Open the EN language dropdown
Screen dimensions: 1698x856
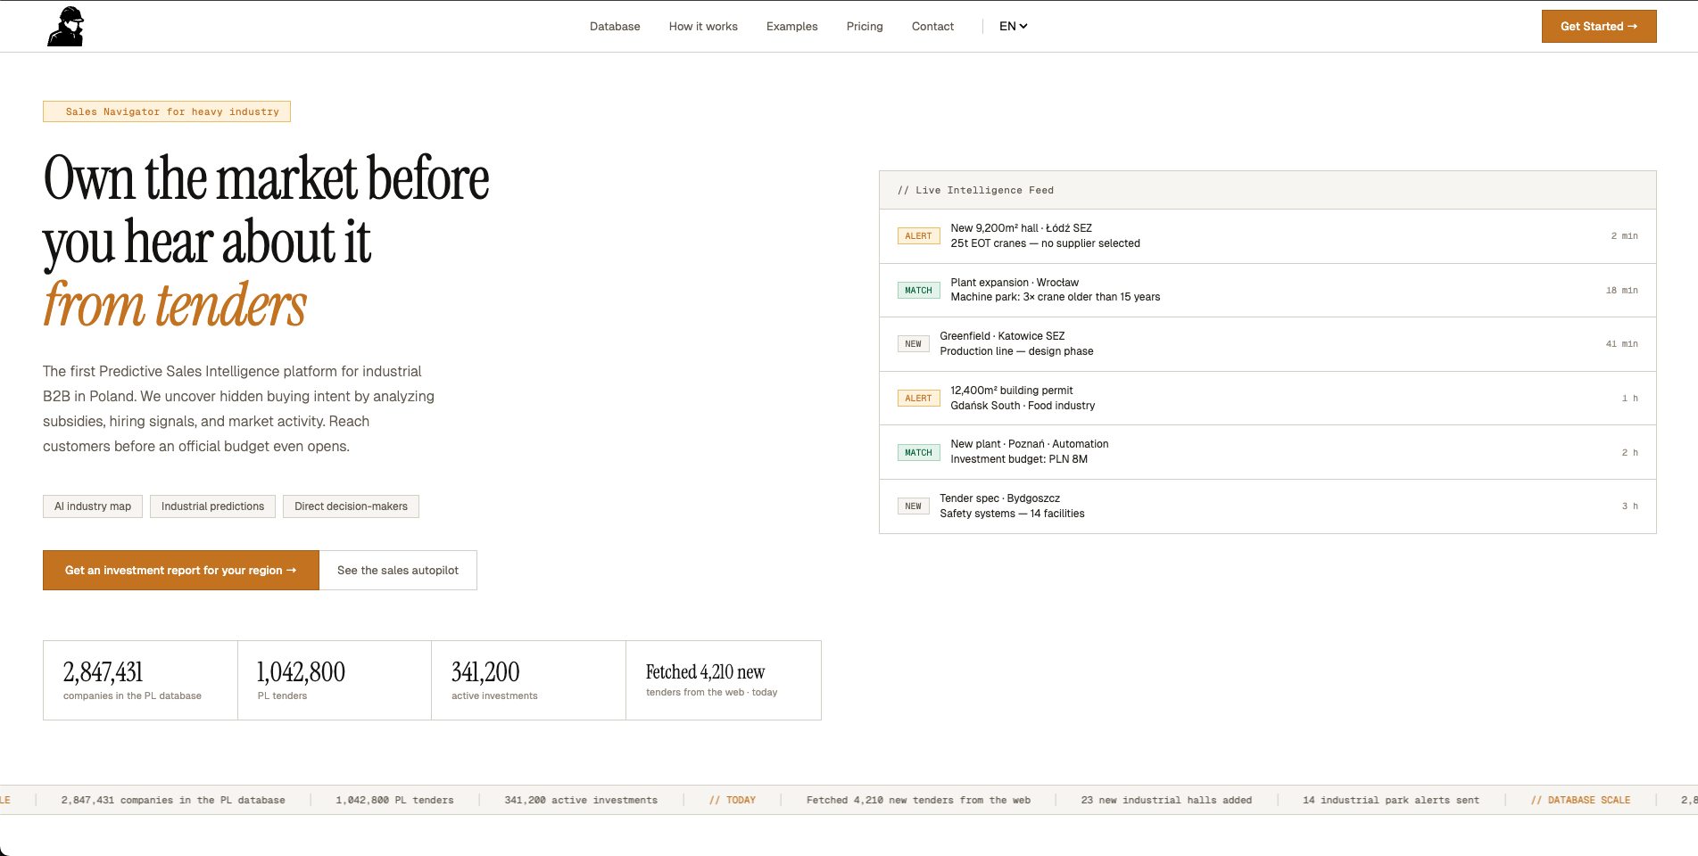pyautogui.click(x=1014, y=26)
